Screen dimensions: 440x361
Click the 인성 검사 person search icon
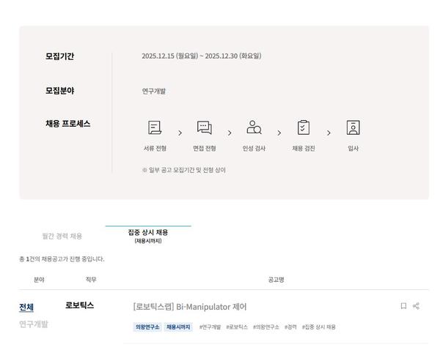click(254, 127)
